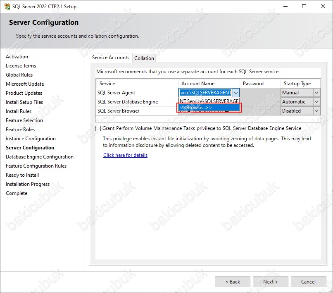Image resolution: width=333 pixels, height=293 pixels.
Task: Switch to the Collation tab
Action: pyautogui.click(x=144, y=58)
